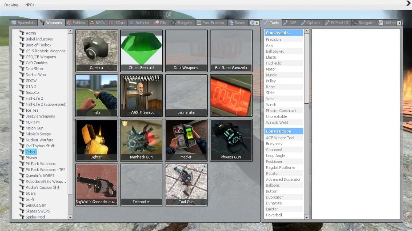Switch to the Options tab
The height and width of the screenshot is (231, 412).
click(x=311, y=23)
